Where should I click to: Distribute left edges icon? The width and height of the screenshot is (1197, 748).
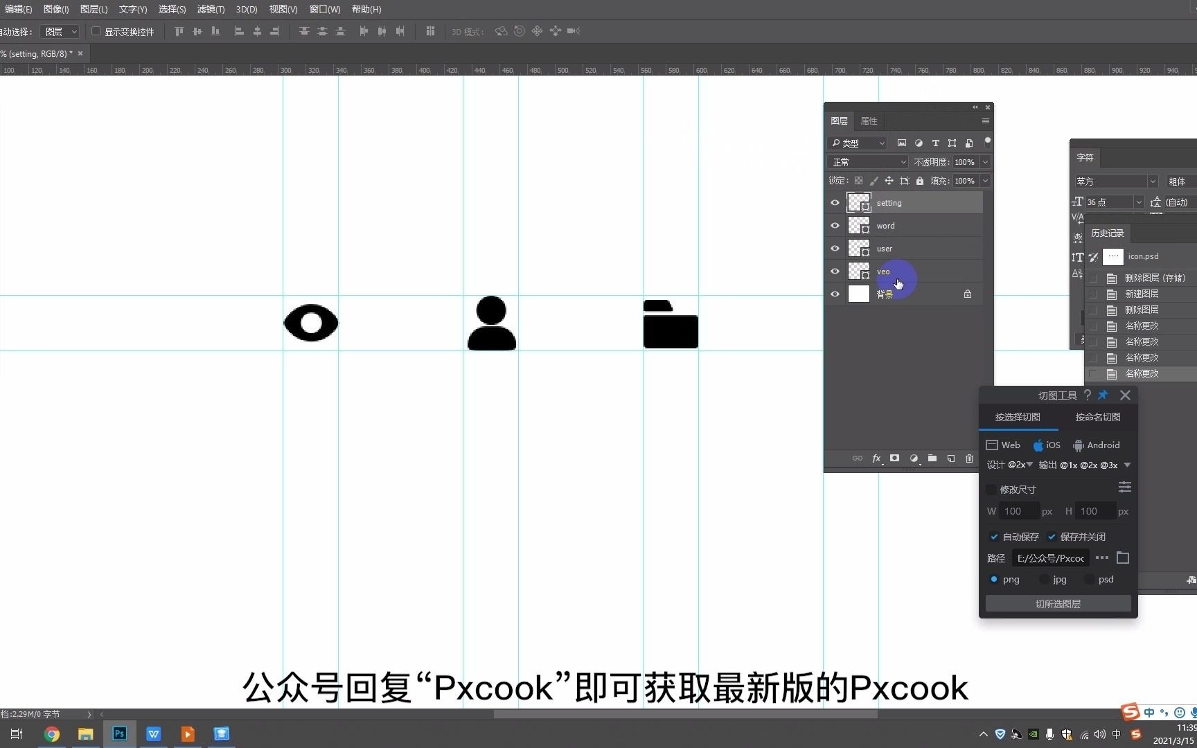coord(364,31)
